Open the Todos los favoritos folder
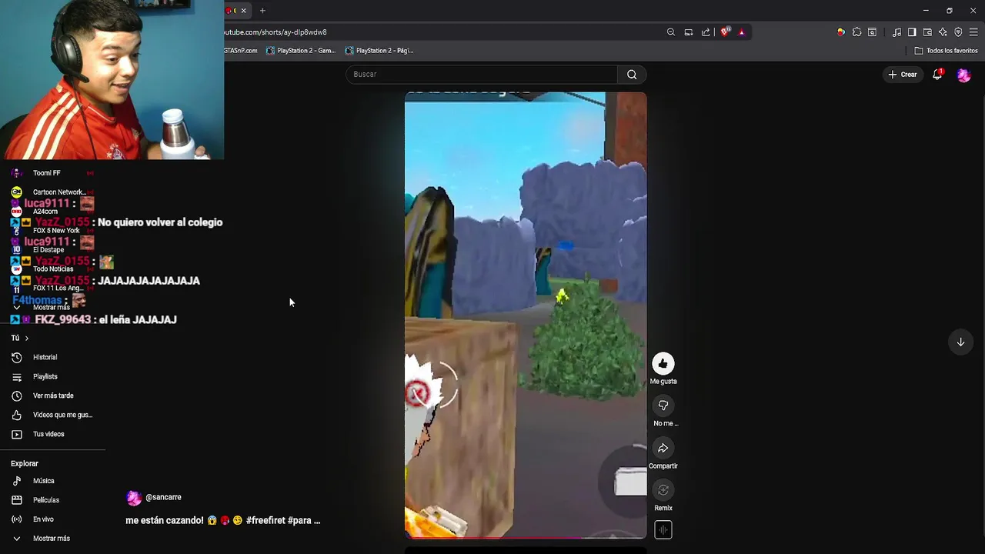 coord(946,51)
